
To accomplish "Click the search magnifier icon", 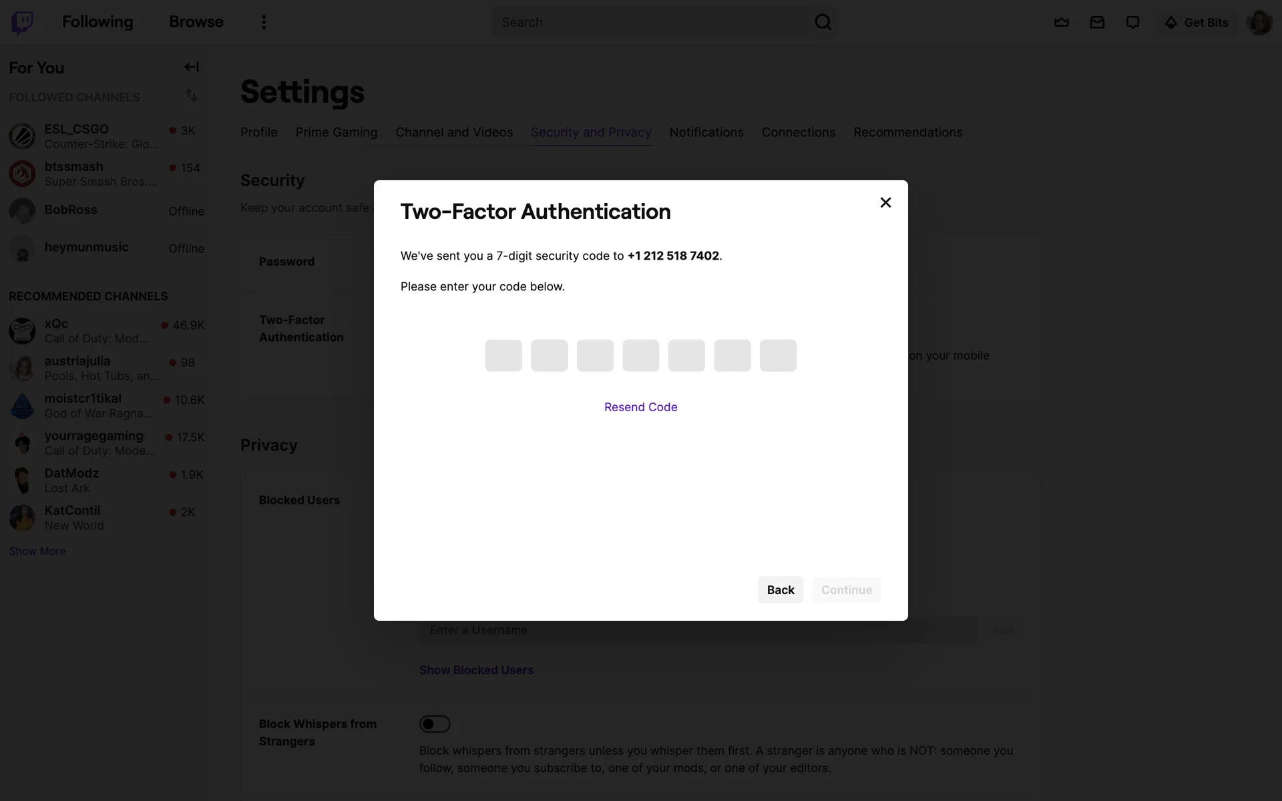I will point(823,23).
